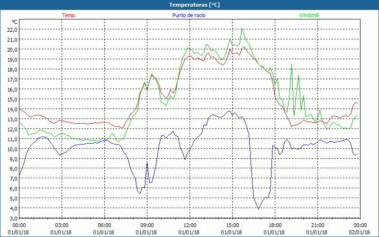
Task: Click the 21:00 time axis label
Action: pos(317,225)
